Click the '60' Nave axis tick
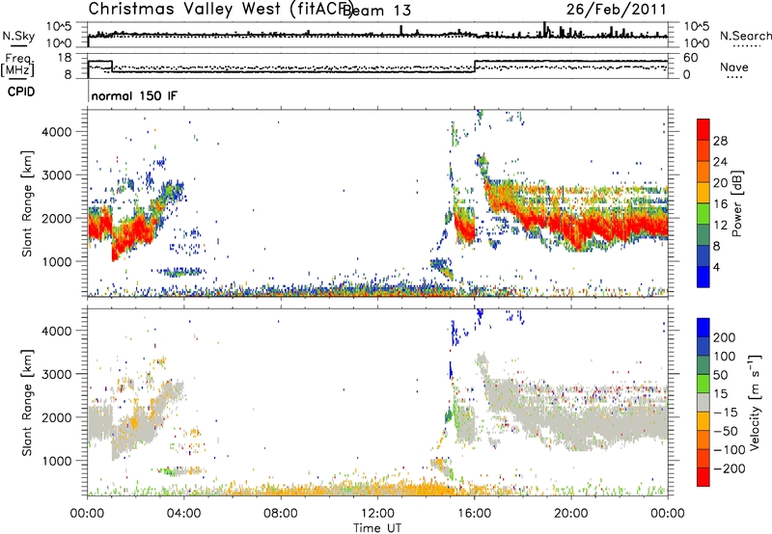The height and width of the screenshot is (534, 772). click(x=691, y=58)
